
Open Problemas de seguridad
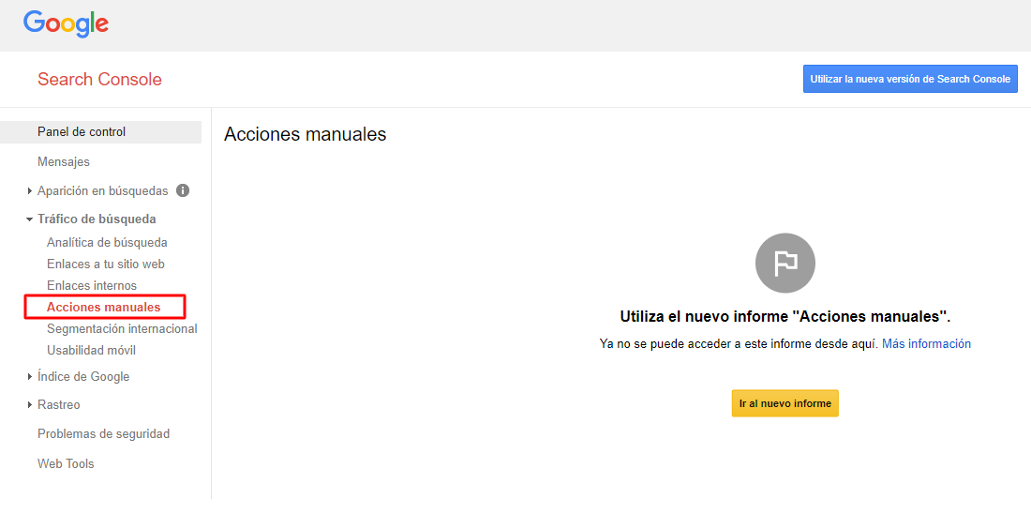tap(104, 434)
